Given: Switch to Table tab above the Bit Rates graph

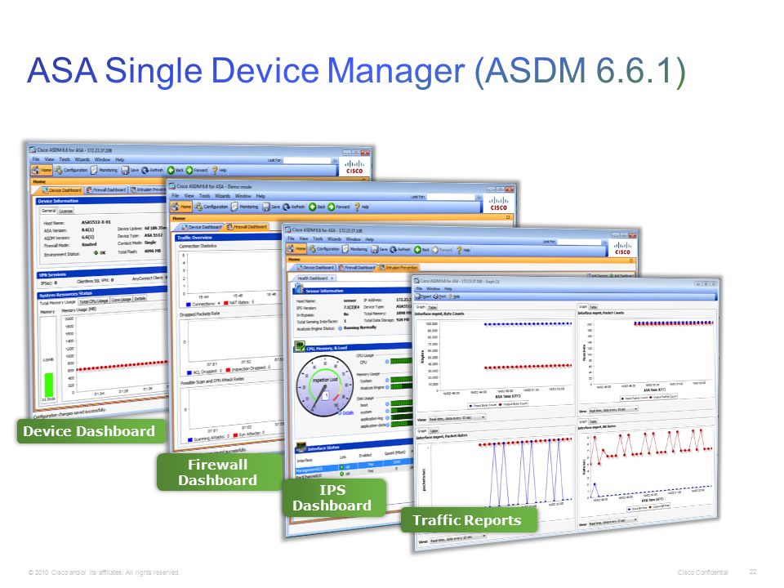Looking at the screenshot, I should pos(594,422).
